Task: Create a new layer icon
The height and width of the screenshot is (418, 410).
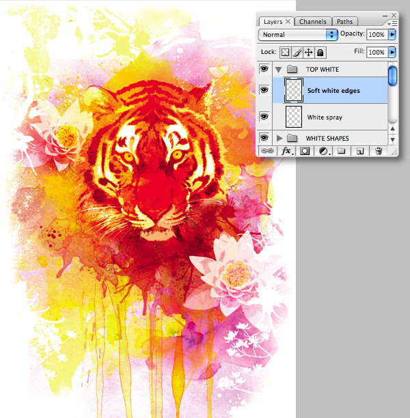Action: (x=360, y=152)
